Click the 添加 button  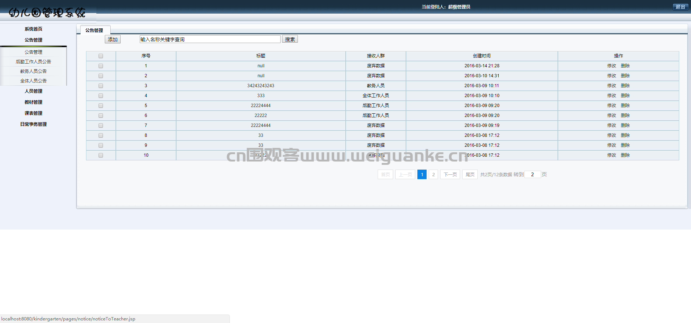coord(113,39)
